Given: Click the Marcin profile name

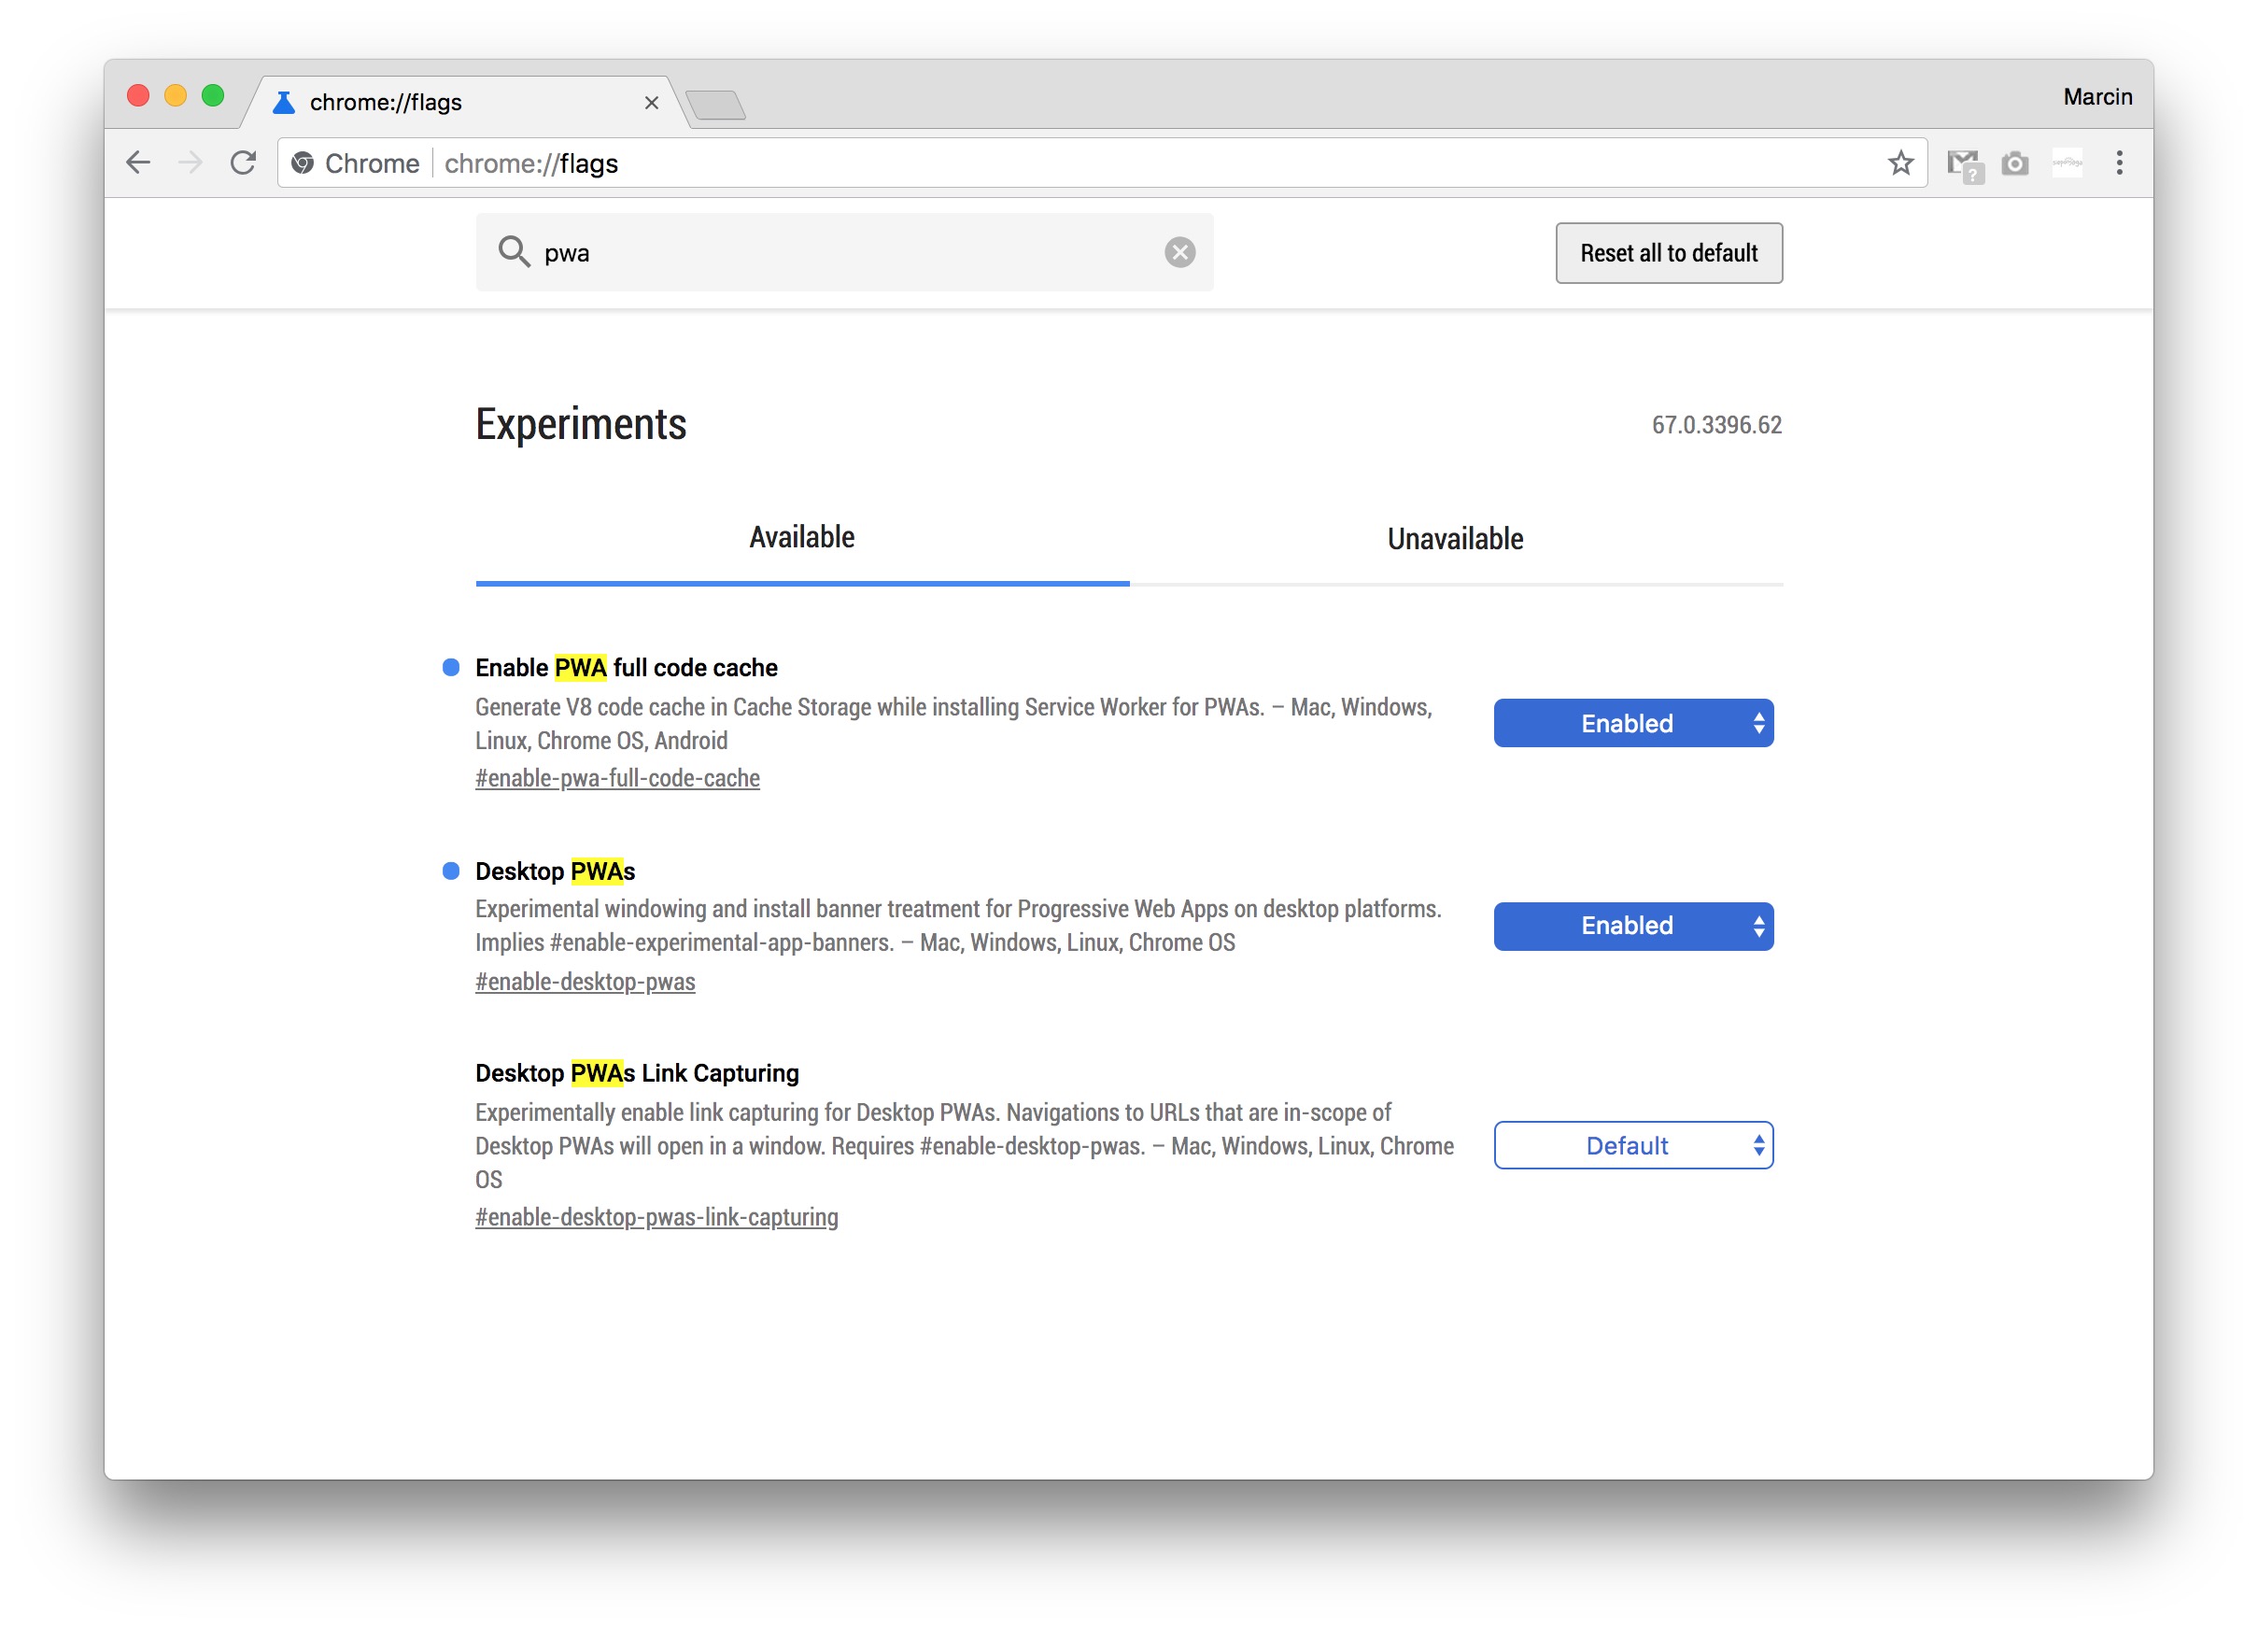Looking at the screenshot, I should [2096, 96].
